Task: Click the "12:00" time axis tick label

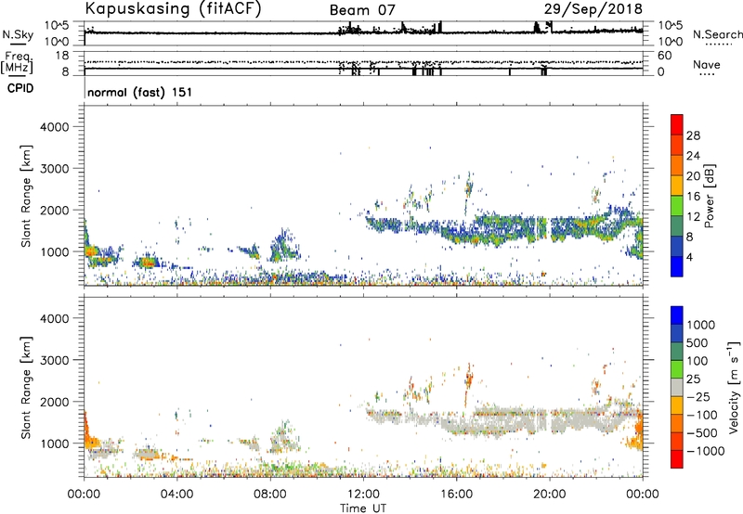Action: 363,495
